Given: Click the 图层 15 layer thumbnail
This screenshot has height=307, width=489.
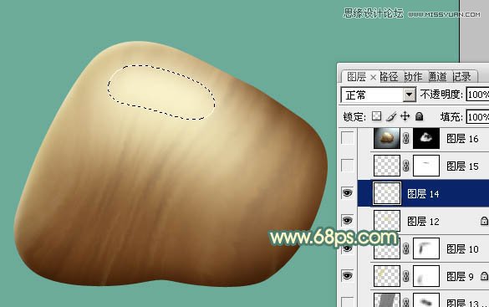Looking at the screenshot, I should point(387,166).
